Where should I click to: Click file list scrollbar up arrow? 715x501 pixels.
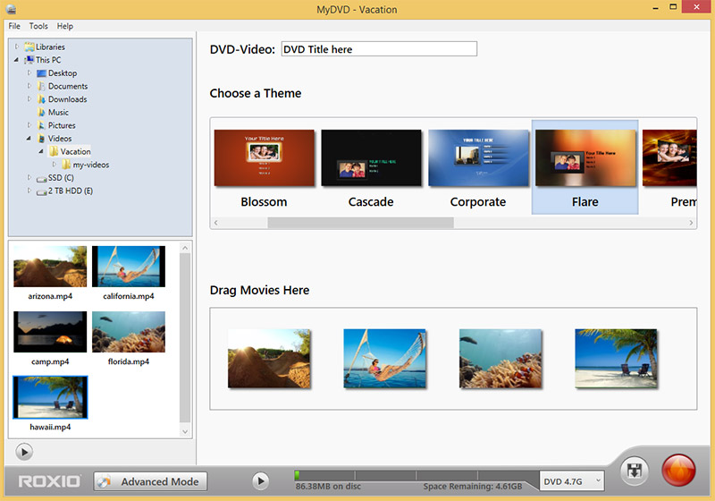(185, 248)
